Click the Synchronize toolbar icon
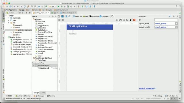The height and width of the screenshot is (103, 184). (11, 7)
